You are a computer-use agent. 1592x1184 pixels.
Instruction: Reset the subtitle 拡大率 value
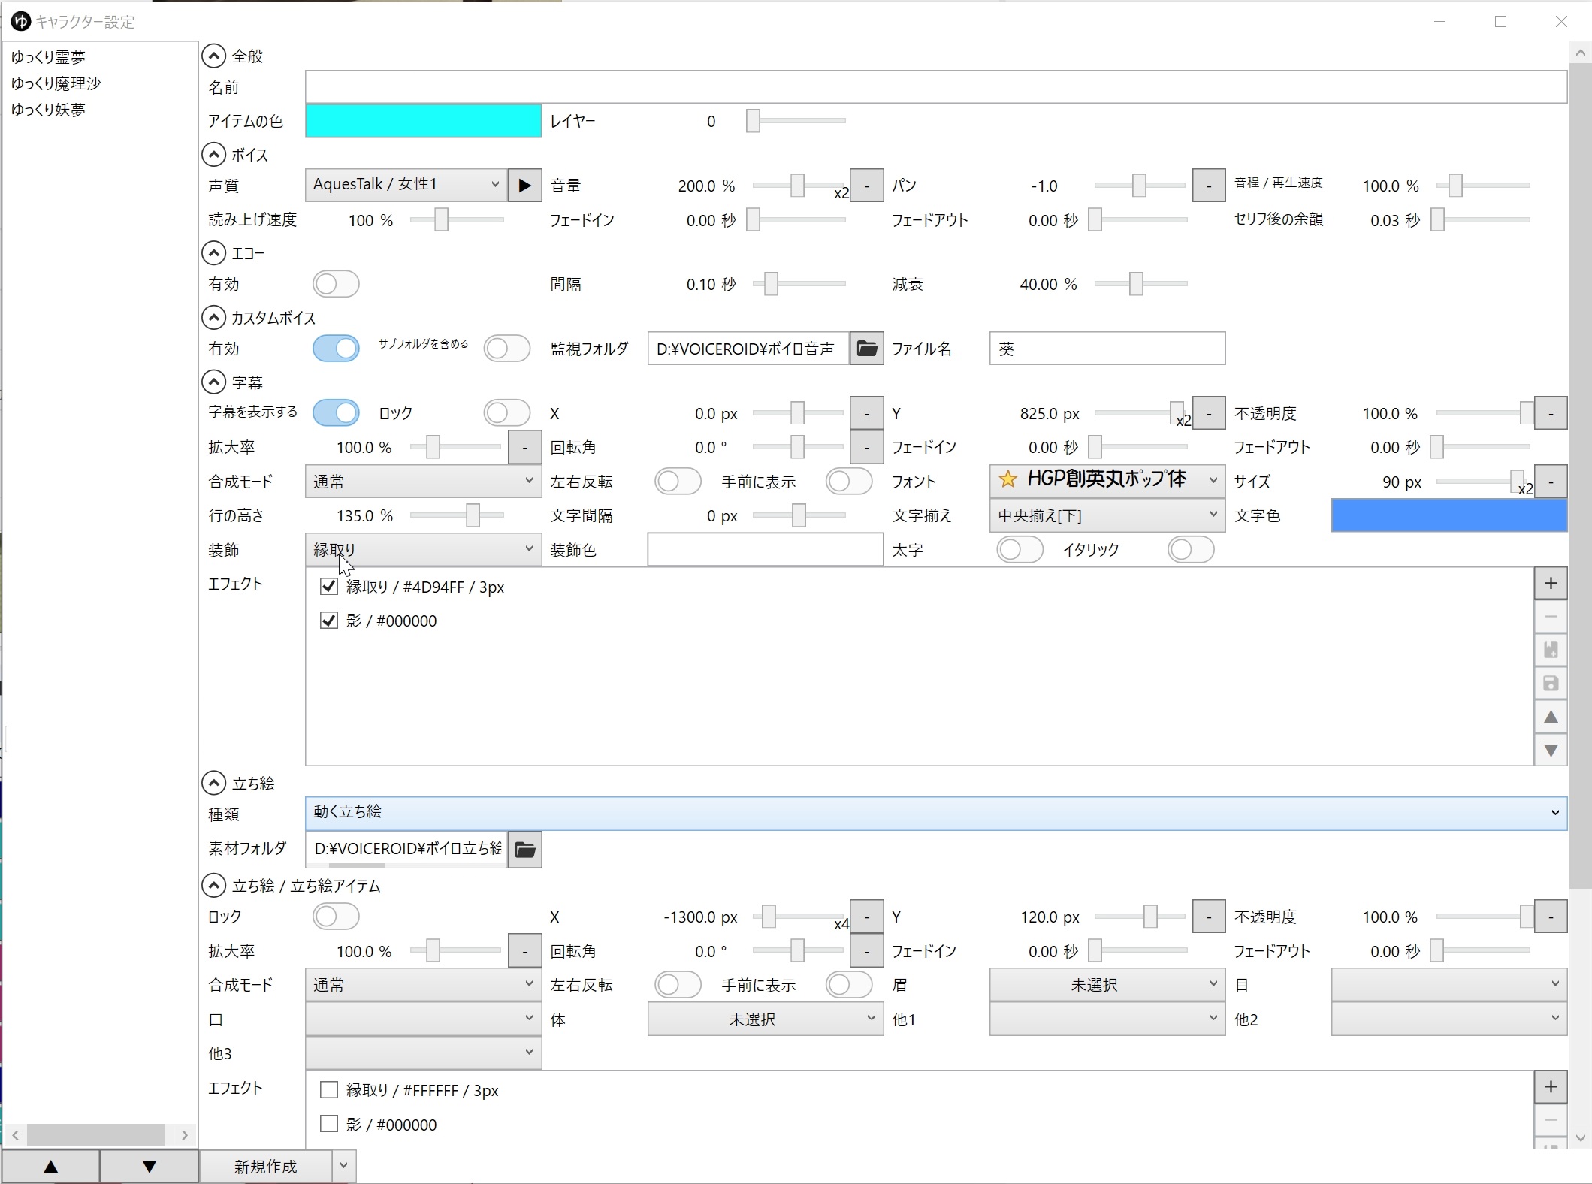point(524,448)
